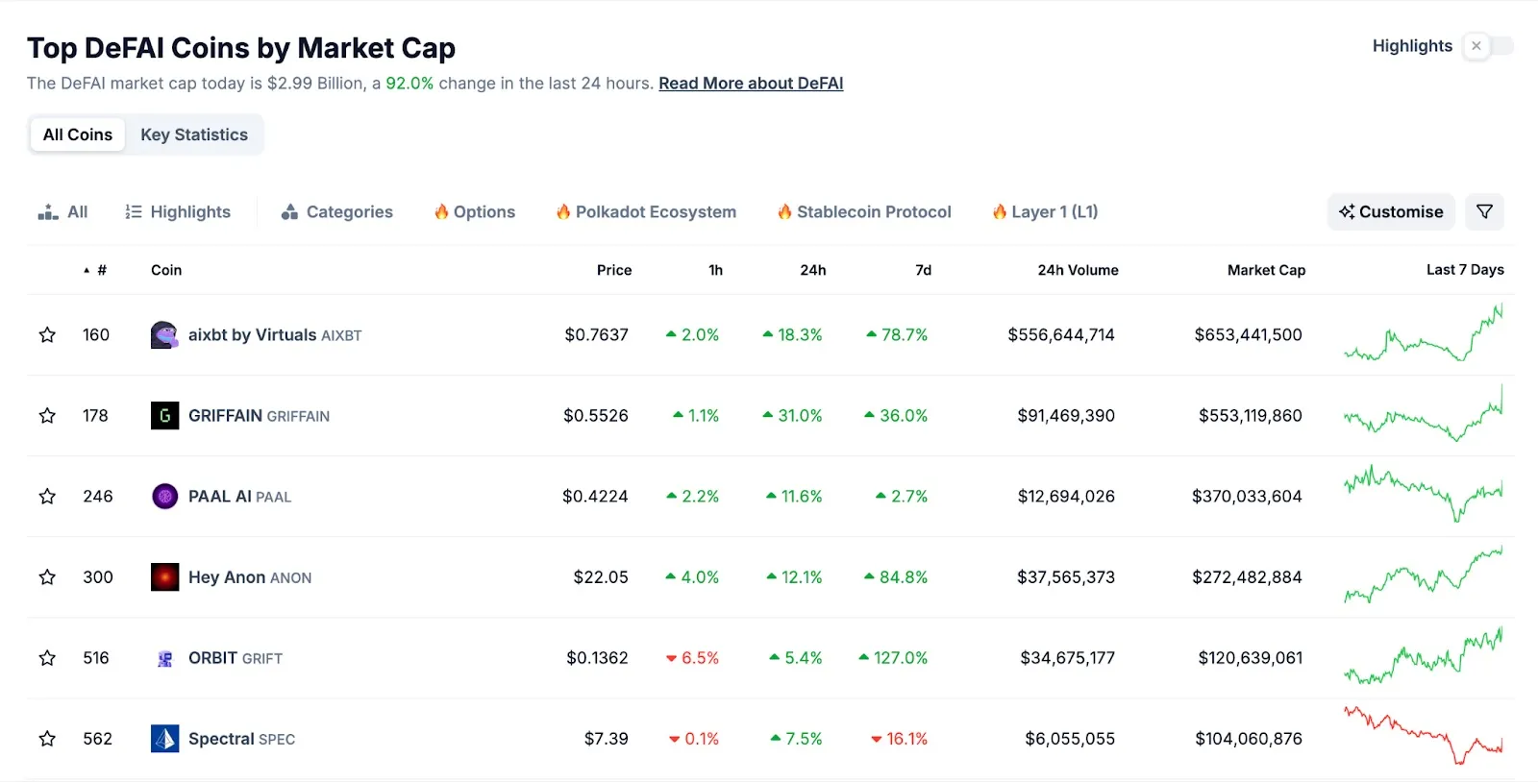Toggle the Highlights switch

click(x=1487, y=46)
